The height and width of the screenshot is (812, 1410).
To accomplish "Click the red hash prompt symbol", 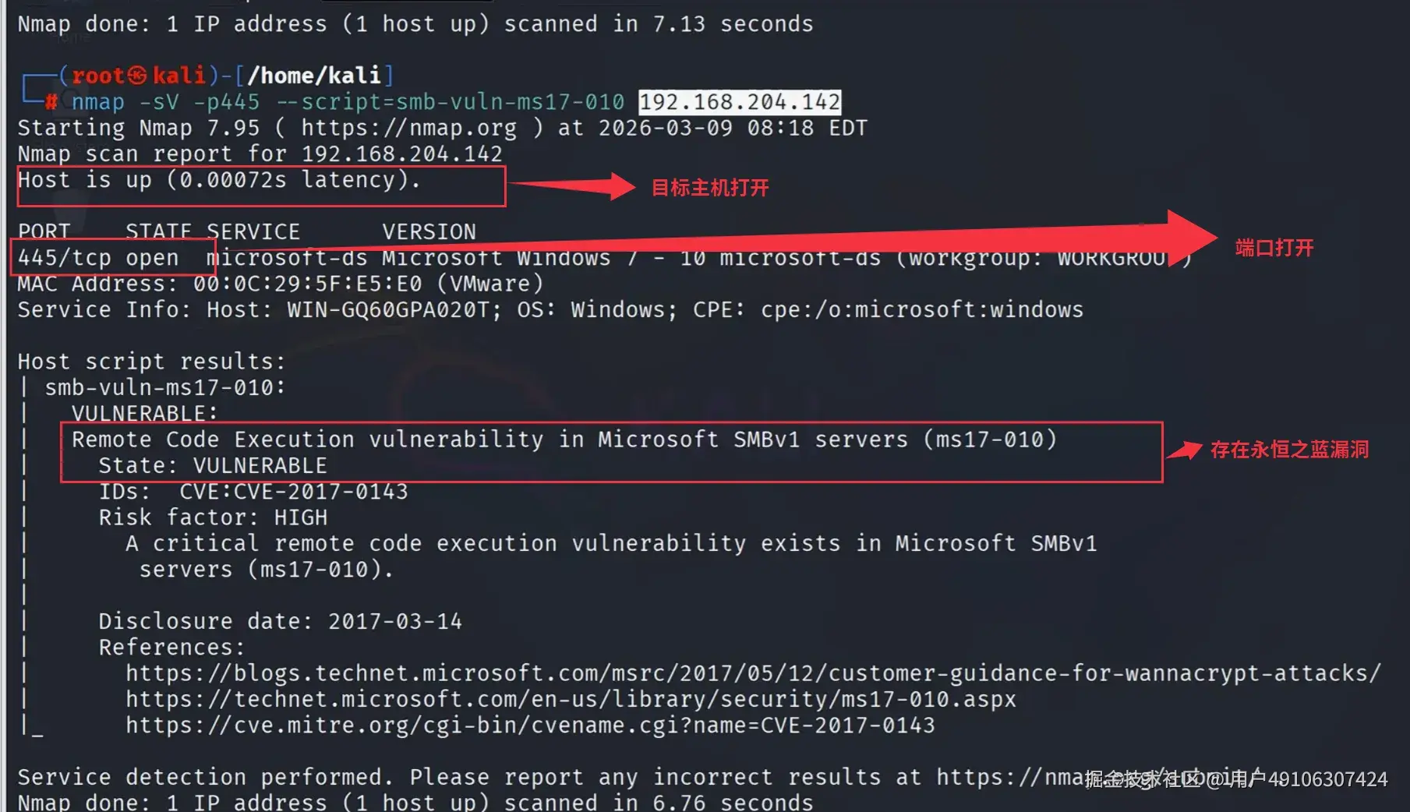I will tap(51, 102).
